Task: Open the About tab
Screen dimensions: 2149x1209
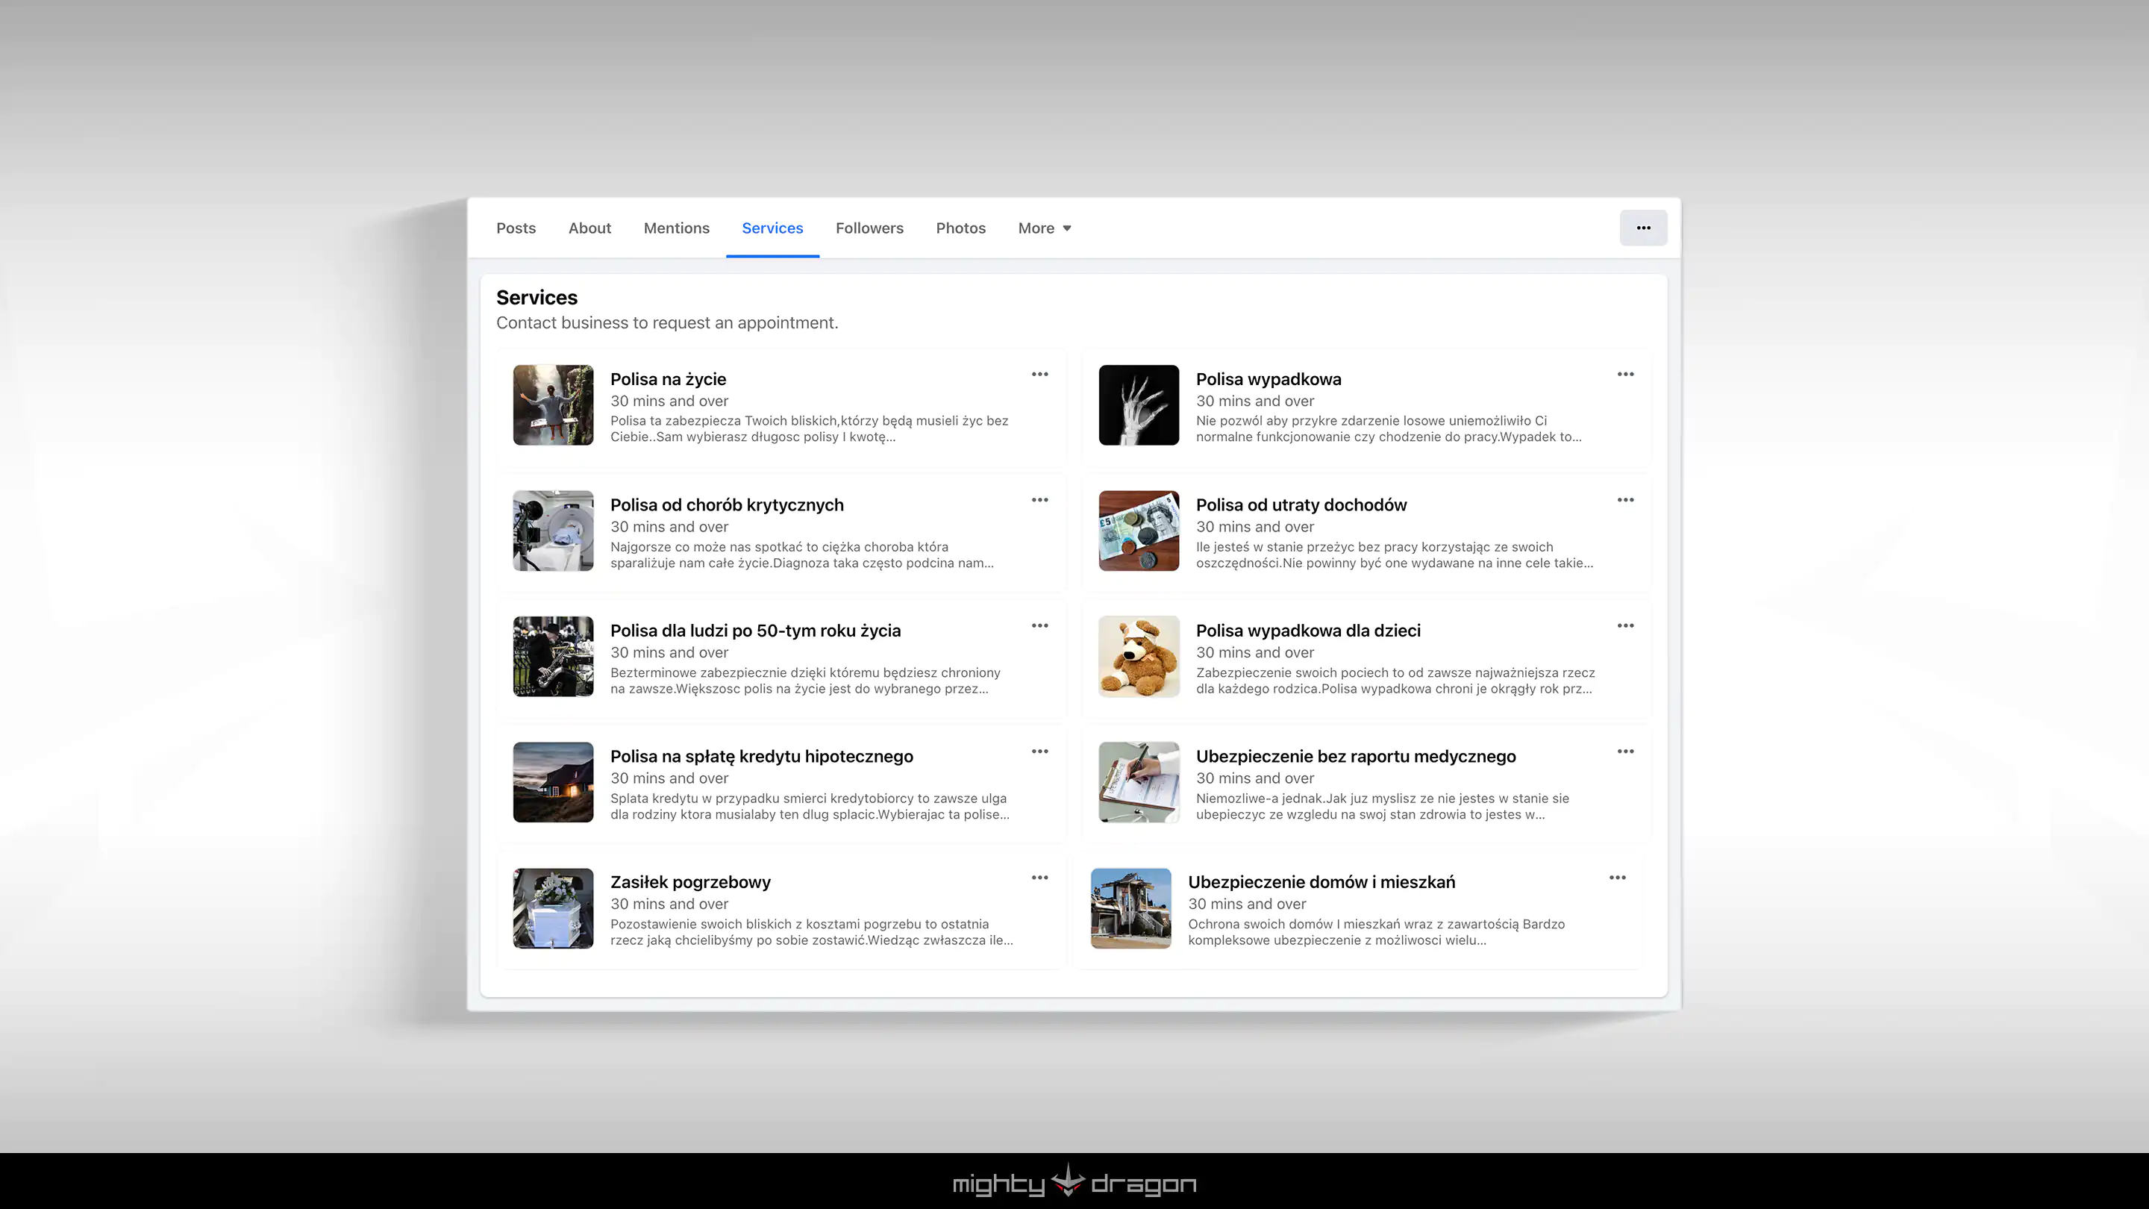Action: pyautogui.click(x=589, y=228)
